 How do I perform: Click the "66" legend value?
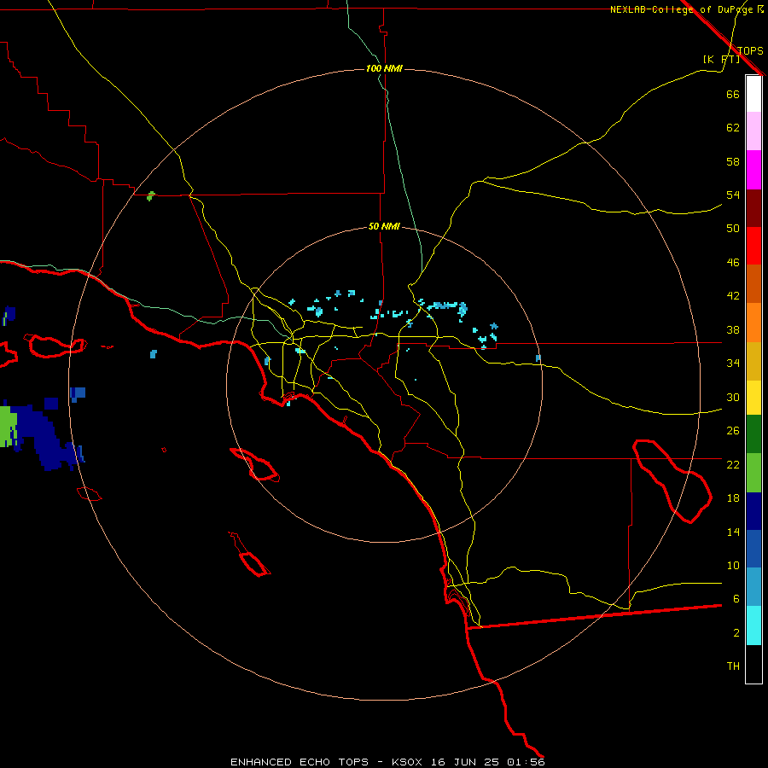click(733, 94)
